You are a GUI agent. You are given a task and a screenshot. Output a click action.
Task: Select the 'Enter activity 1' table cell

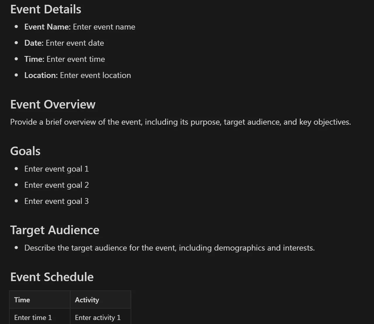[x=101, y=317]
